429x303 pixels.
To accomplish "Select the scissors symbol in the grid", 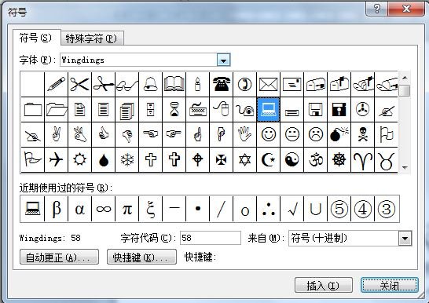I will [79, 84].
